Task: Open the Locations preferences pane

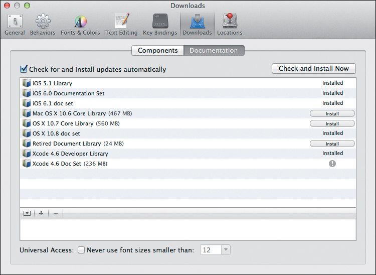Action: click(230, 24)
